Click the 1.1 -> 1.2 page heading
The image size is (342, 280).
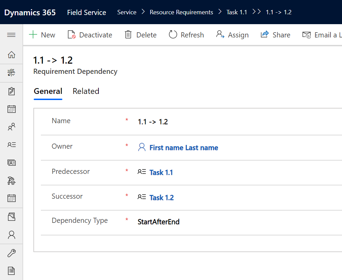(53, 60)
